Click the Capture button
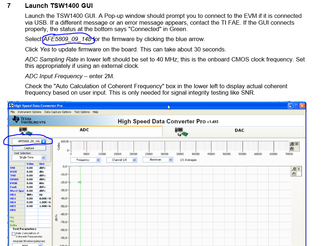The width and height of the screenshot is (324, 246). [x=29, y=148]
